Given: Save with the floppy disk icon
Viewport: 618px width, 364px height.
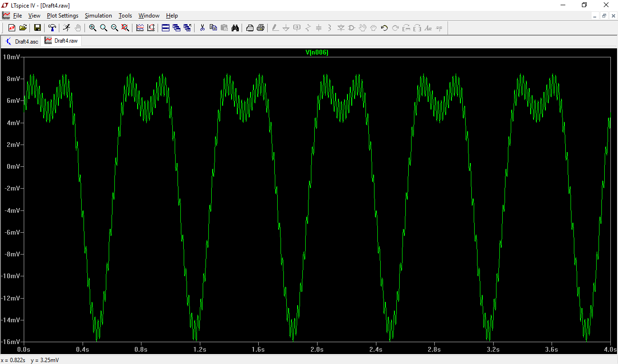Looking at the screenshot, I should (37, 28).
